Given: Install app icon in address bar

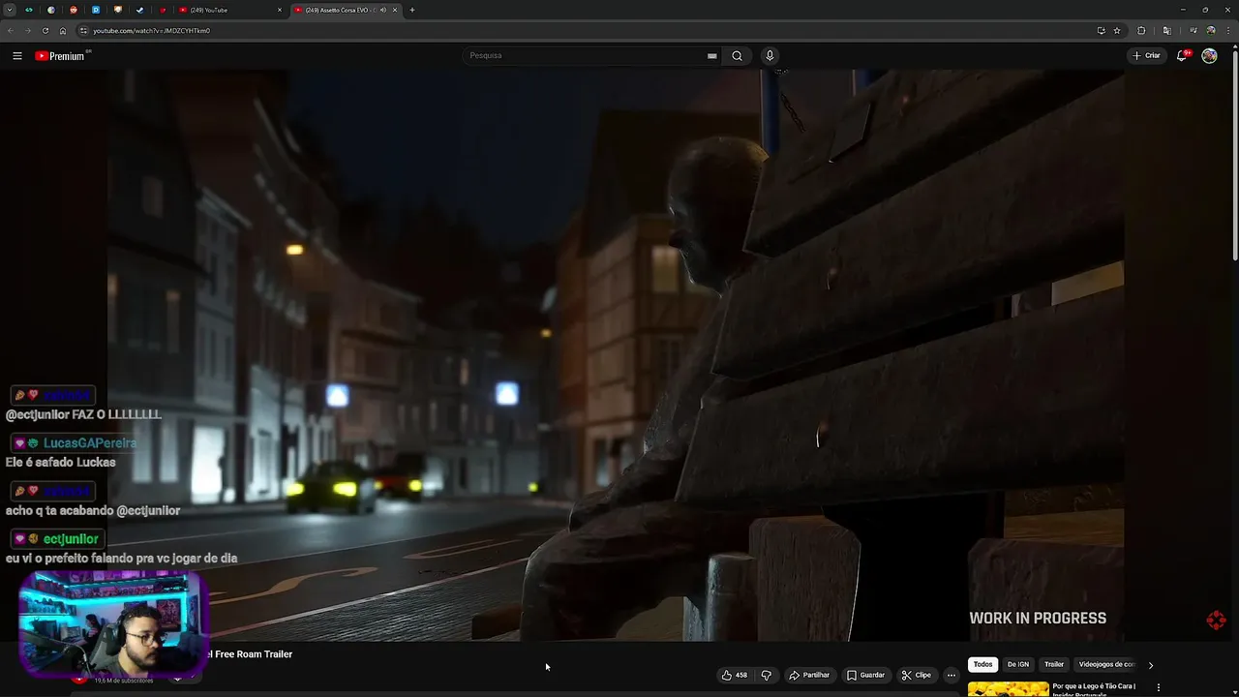Looking at the screenshot, I should (1101, 30).
